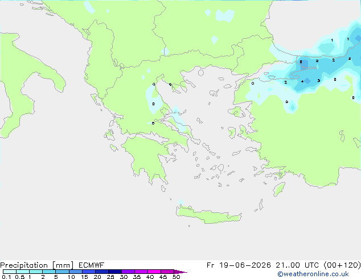Click the '21..00 UTC' time text
The width and height of the screenshot is (361, 279).
[x=297, y=265]
